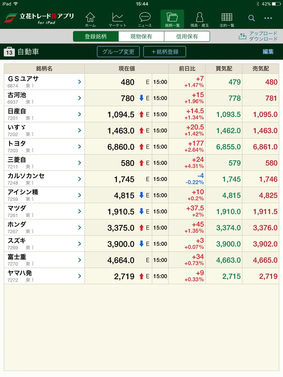Tap 前日比 column header

click(x=187, y=68)
